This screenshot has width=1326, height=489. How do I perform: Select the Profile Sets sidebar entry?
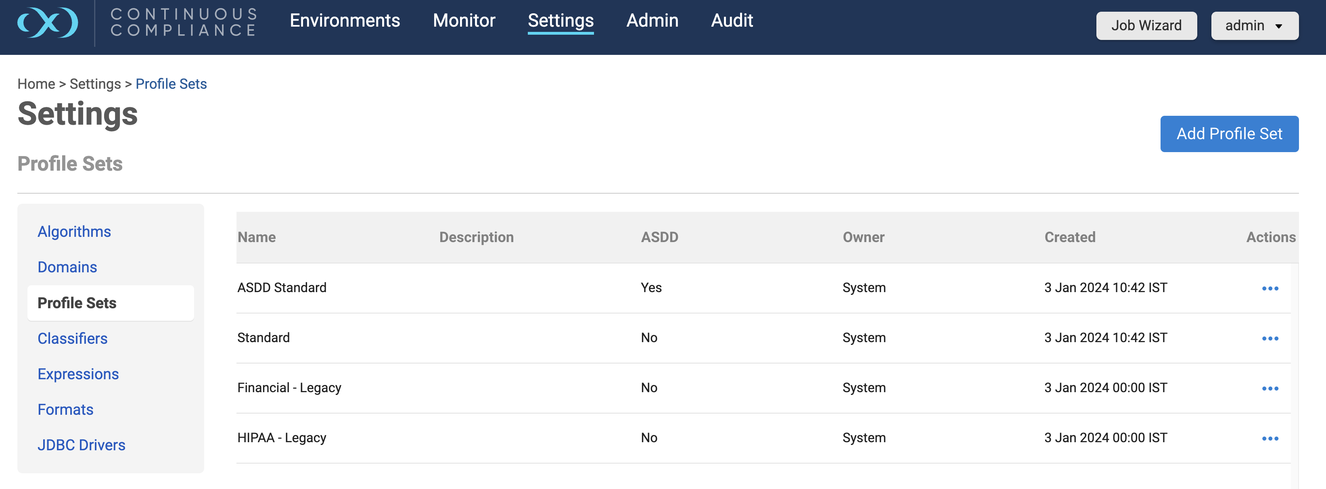coord(76,303)
